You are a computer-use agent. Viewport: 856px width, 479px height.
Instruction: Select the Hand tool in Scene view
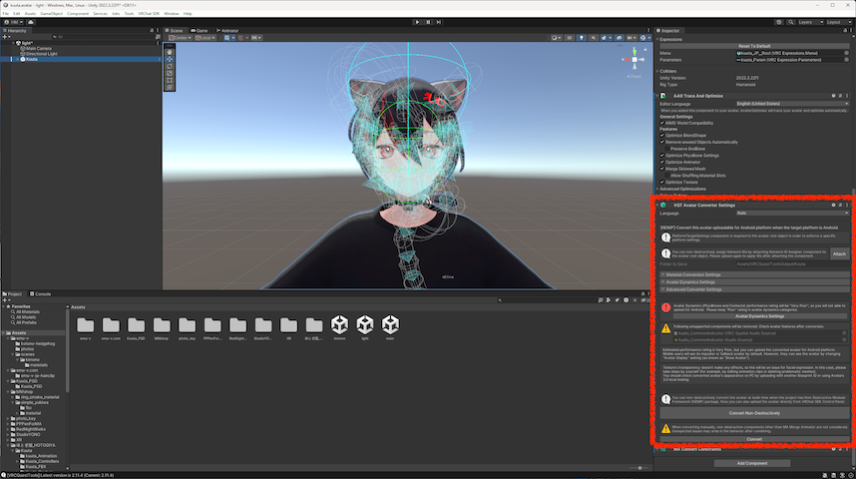(169, 52)
